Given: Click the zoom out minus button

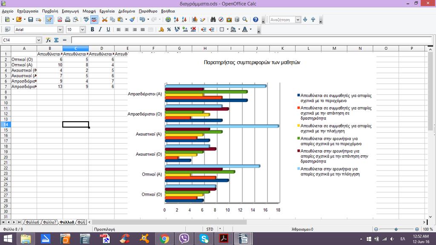Looking at the screenshot, I should (376, 229).
